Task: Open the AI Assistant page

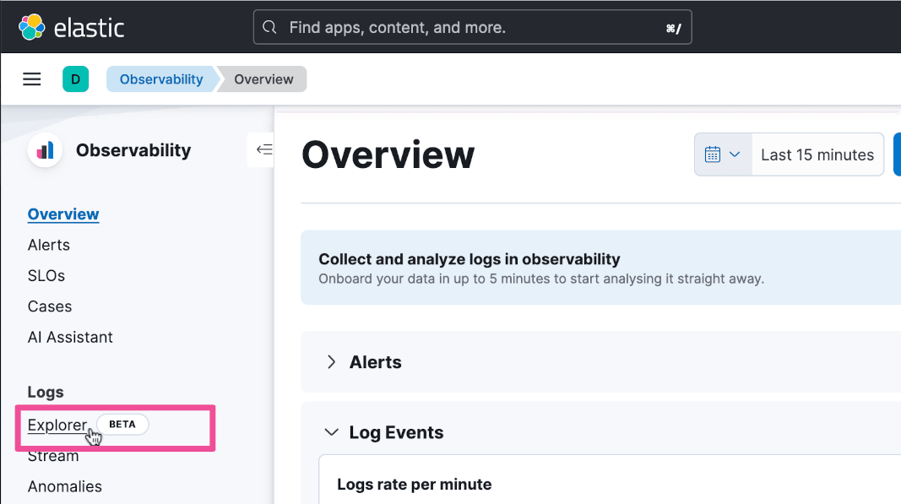Action: (x=70, y=337)
